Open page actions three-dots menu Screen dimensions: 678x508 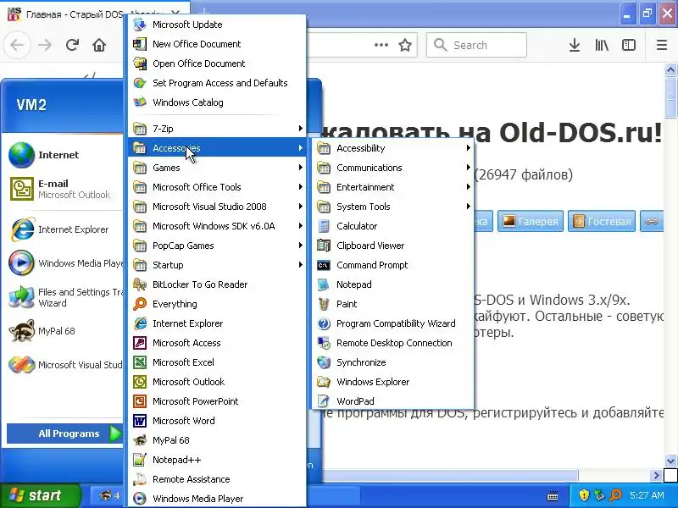pos(381,45)
